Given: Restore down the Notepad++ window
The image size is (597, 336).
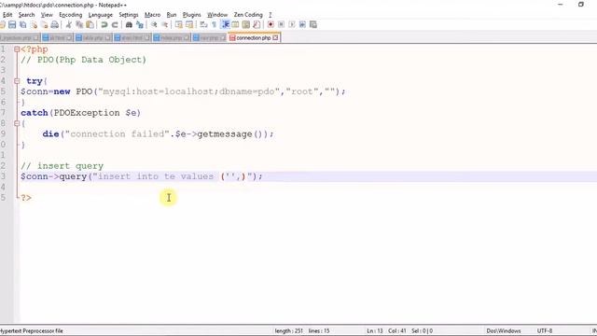Looking at the screenshot, I should click(581, 5).
